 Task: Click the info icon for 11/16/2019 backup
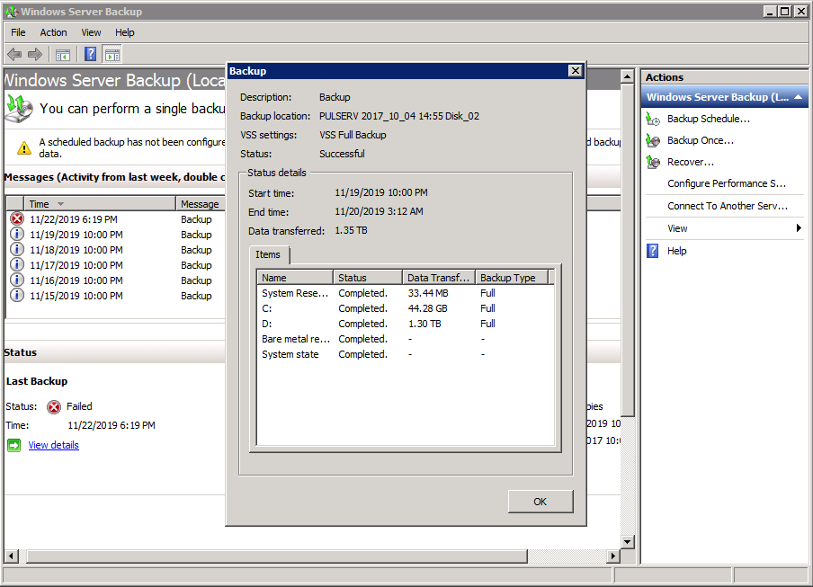[x=17, y=280]
